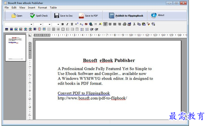Click the Open folder button

(x=17, y=16)
